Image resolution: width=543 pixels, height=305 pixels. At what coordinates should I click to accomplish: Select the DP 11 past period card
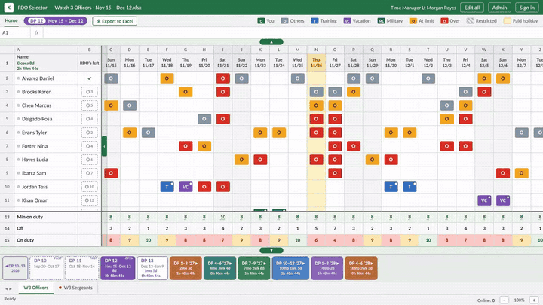click(81, 268)
